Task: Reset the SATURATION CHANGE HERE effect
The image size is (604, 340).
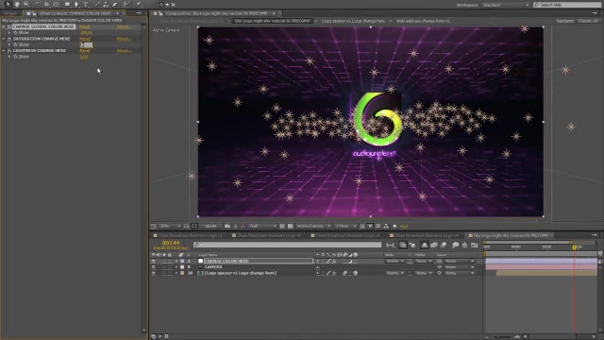Action: coord(85,39)
